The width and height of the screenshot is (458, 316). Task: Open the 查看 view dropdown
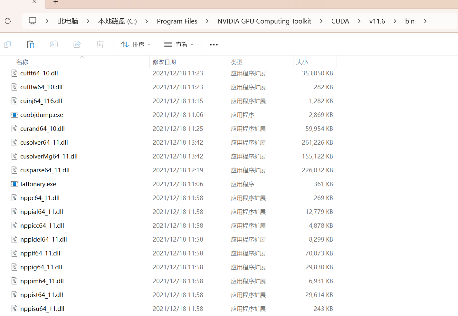click(x=179, y=44)
